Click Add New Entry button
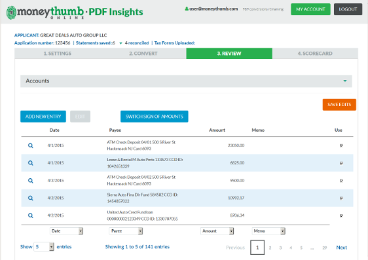The height and width of the screenshot is (260, 368). pyautogui.click(x=43, y=117)
